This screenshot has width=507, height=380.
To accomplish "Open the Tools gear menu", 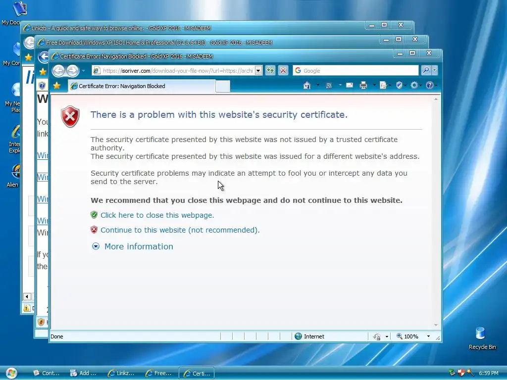I will click(415, 85).
